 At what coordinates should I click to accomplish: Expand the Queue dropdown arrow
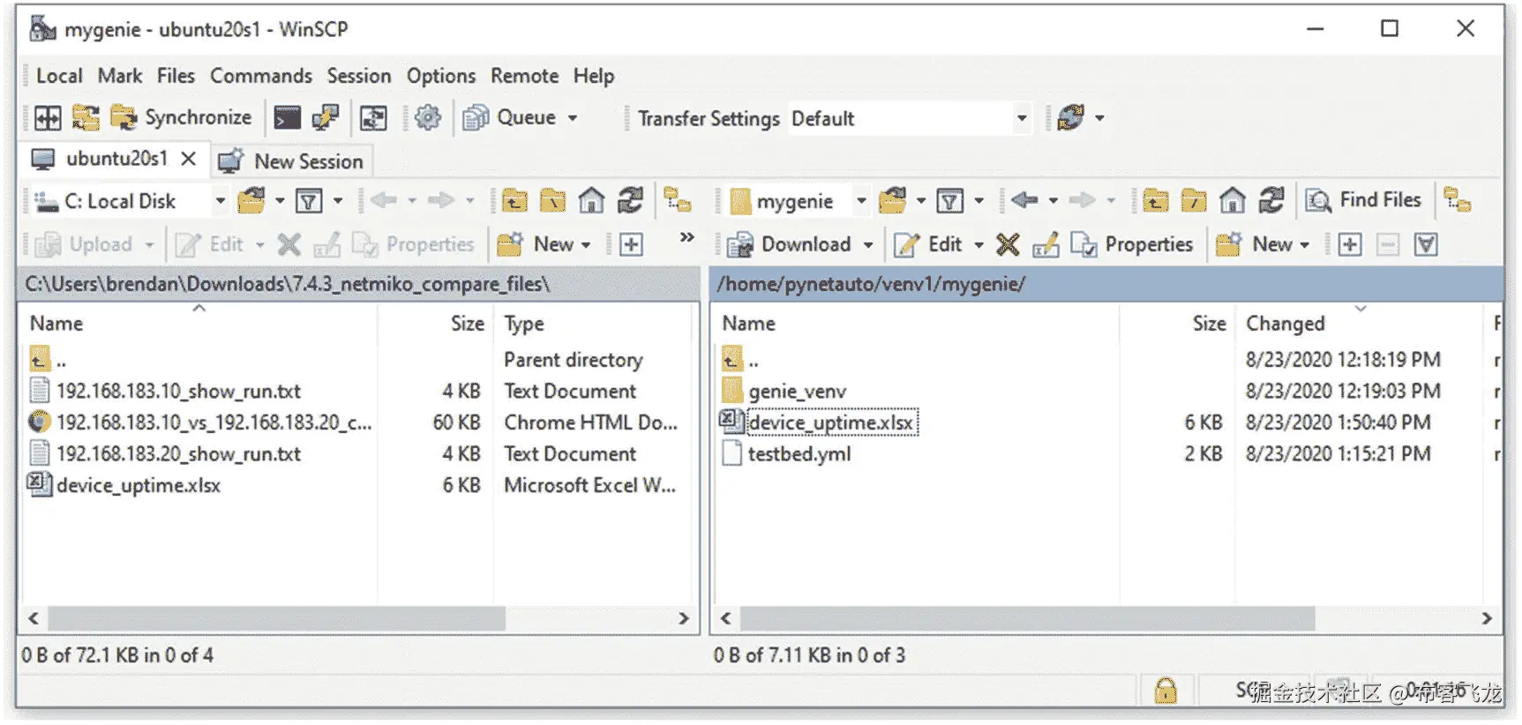(572, 118)
